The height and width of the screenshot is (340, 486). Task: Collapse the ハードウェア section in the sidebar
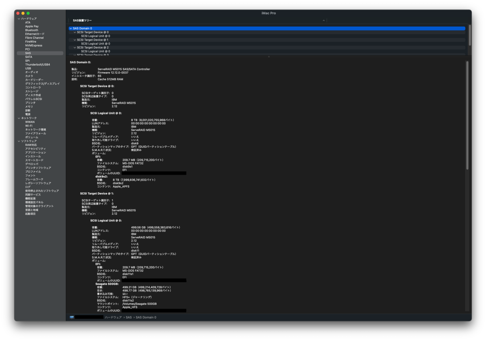(19, 19)
